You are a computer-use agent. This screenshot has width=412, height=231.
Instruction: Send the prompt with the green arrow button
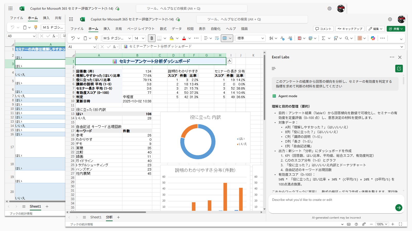pyautogui.click(x=399, y=208)
